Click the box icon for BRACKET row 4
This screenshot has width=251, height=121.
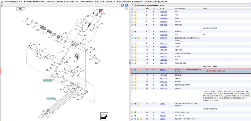(x=135, y=22)
